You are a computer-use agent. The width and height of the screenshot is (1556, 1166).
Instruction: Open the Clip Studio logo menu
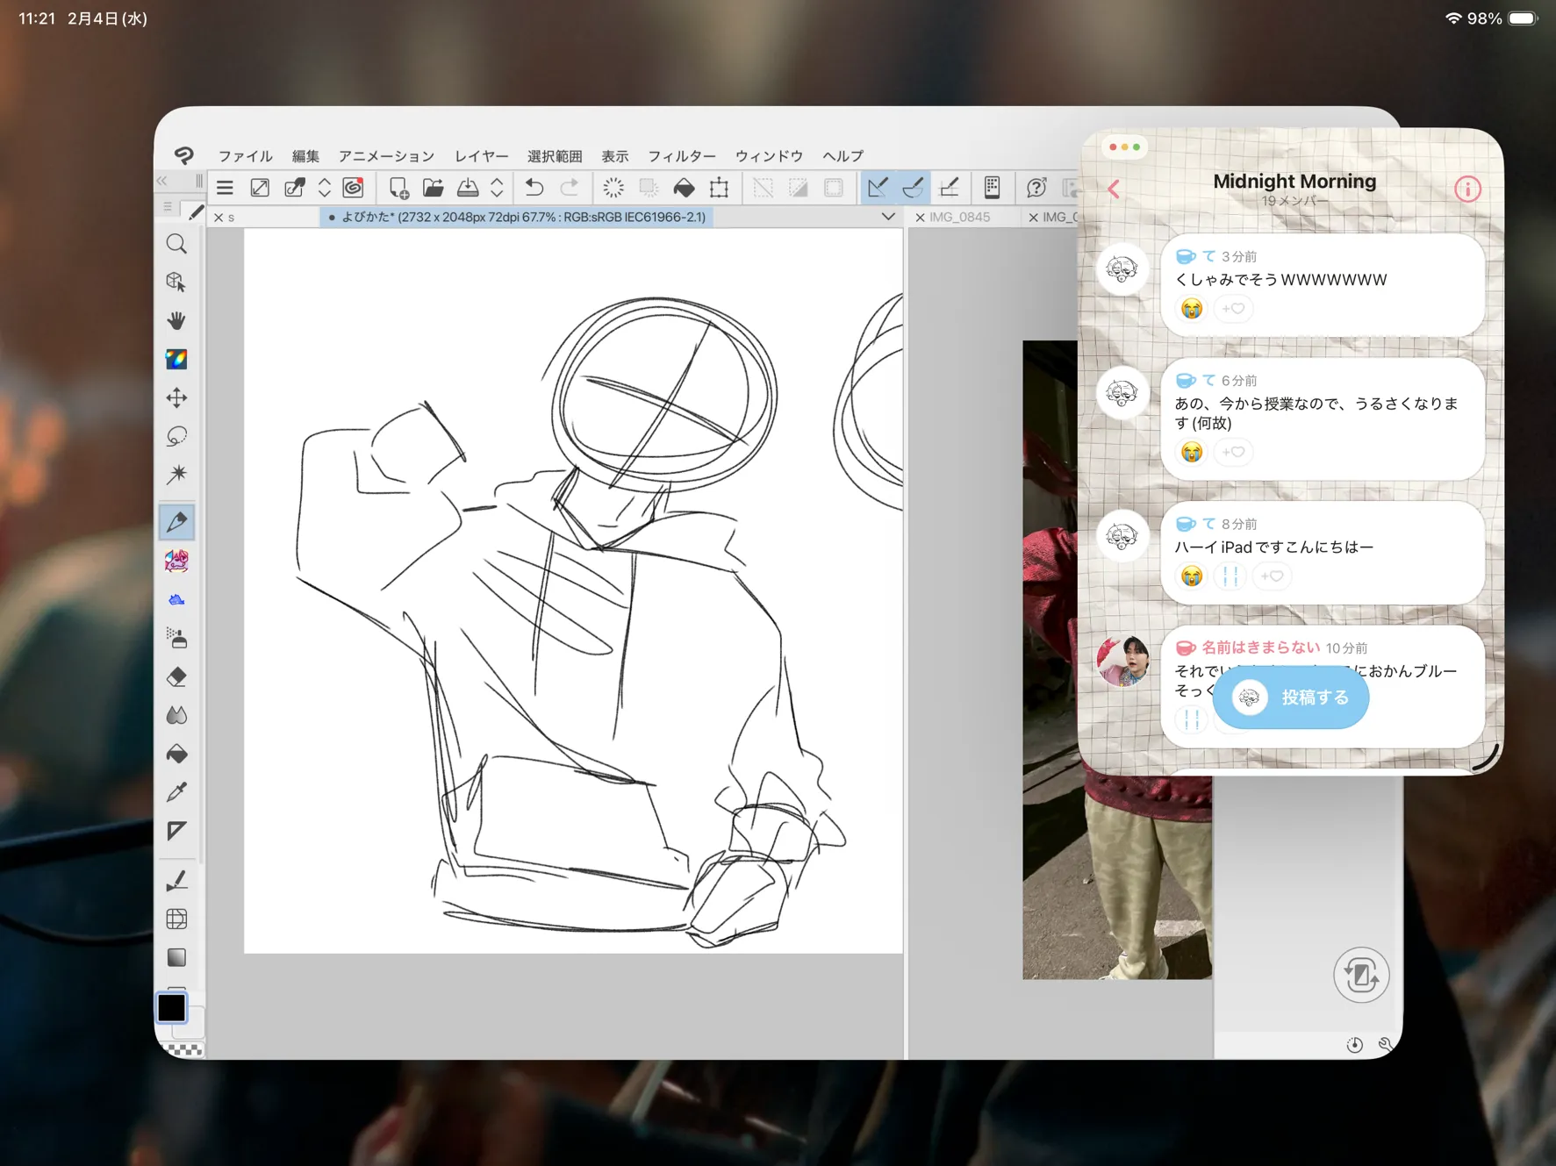(183, 155)
